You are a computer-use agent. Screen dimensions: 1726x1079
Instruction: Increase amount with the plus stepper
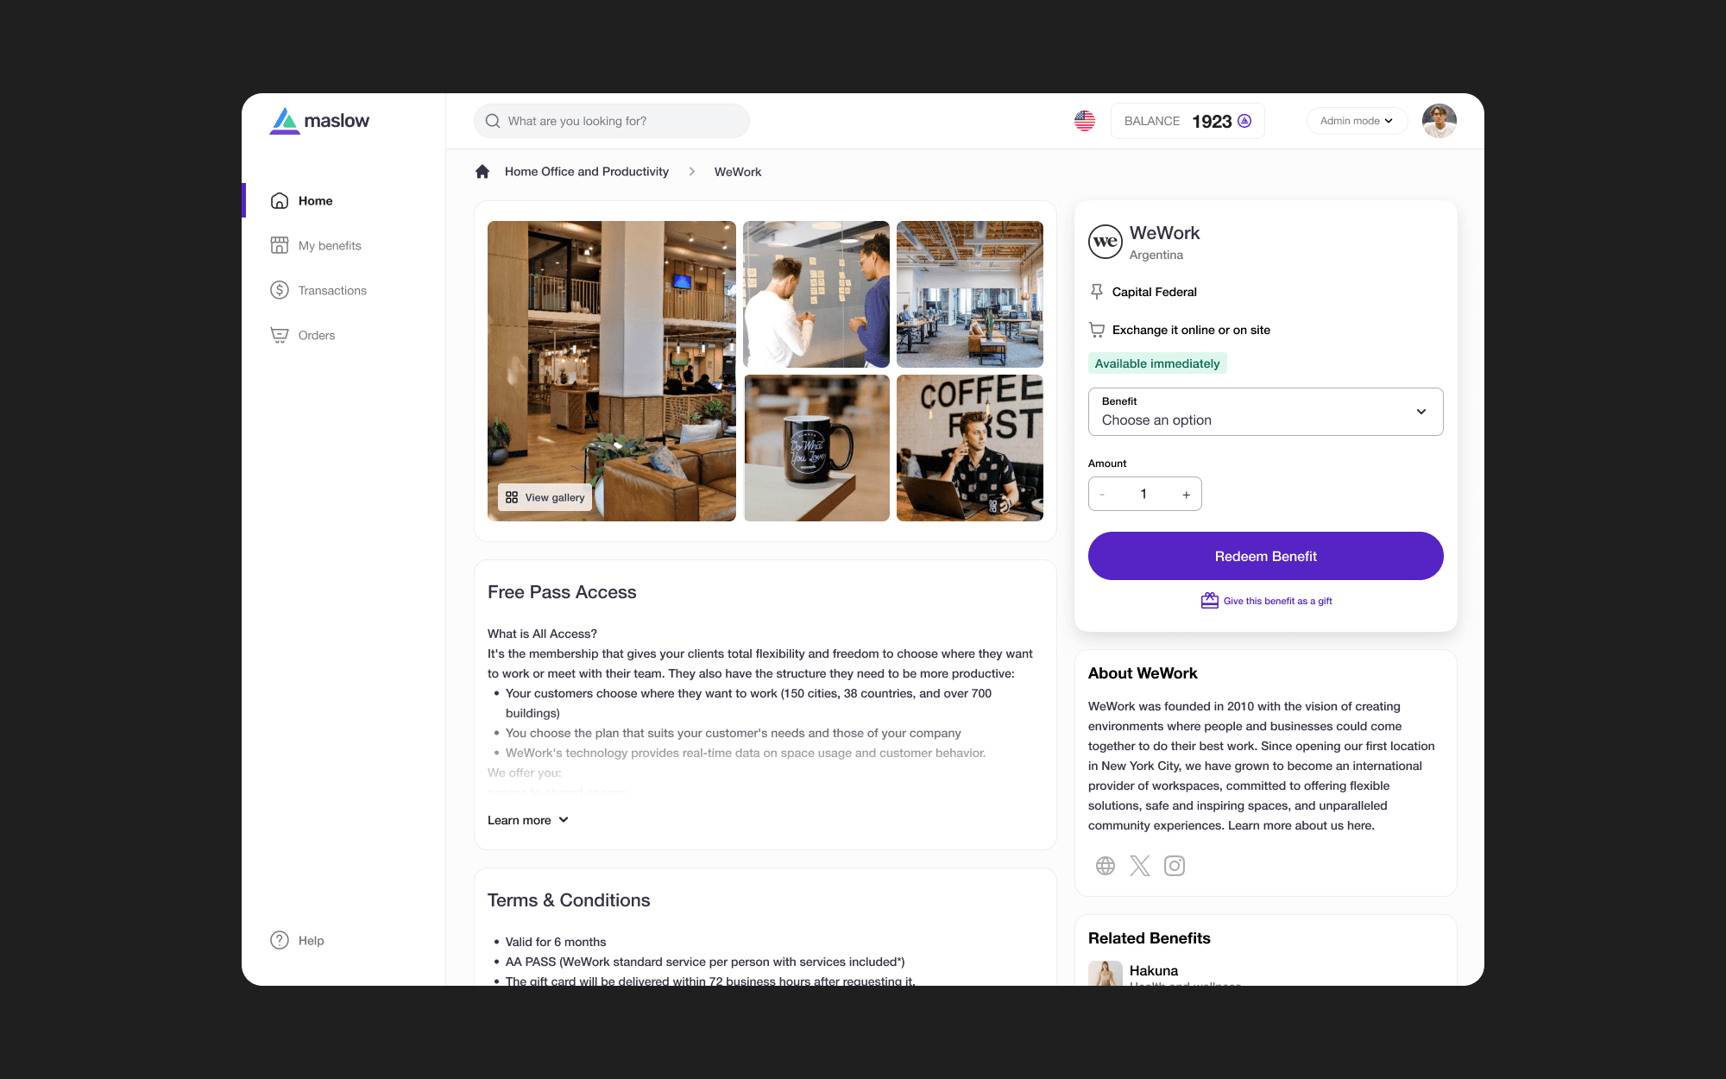coord(1186,495)
